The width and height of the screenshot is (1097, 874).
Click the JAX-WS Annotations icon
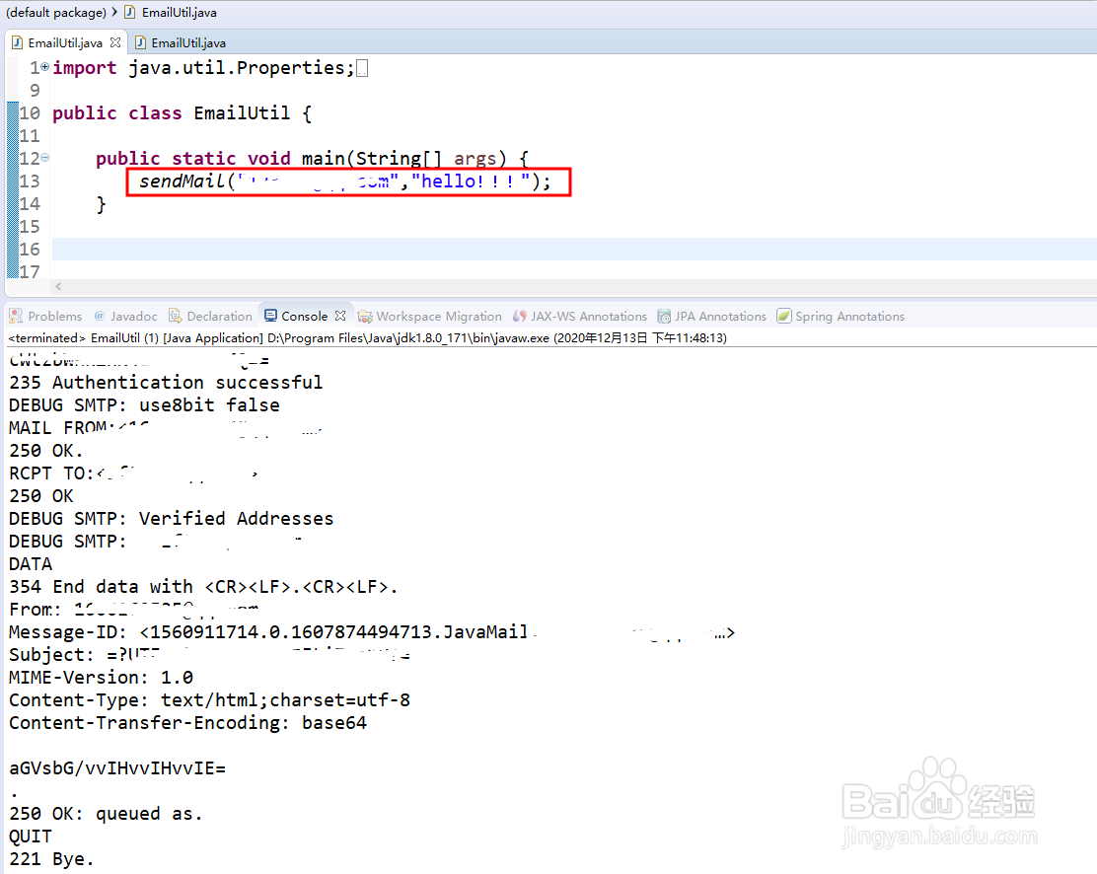(x=519, y=317)
